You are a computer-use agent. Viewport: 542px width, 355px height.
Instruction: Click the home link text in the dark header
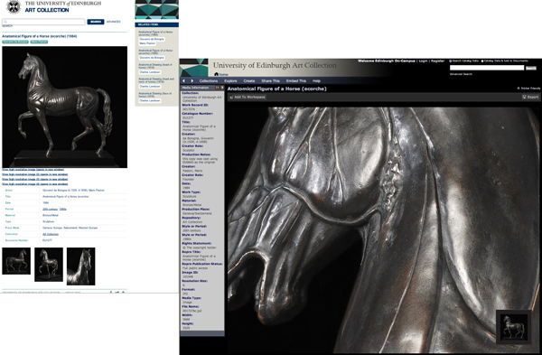coord(224,75)
